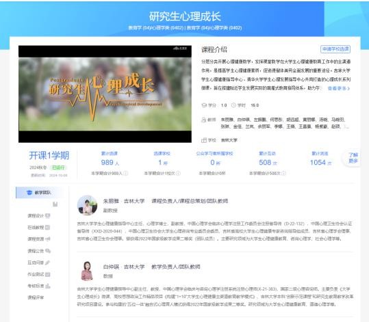
Task: Click the bar chart icon beside 考核标准
Action: tap(48, 286)
